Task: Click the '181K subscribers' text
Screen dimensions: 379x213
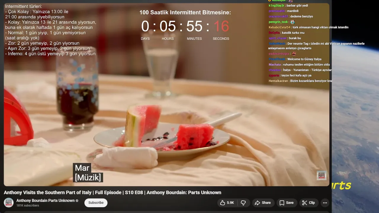Action: (x=28, y=206)
